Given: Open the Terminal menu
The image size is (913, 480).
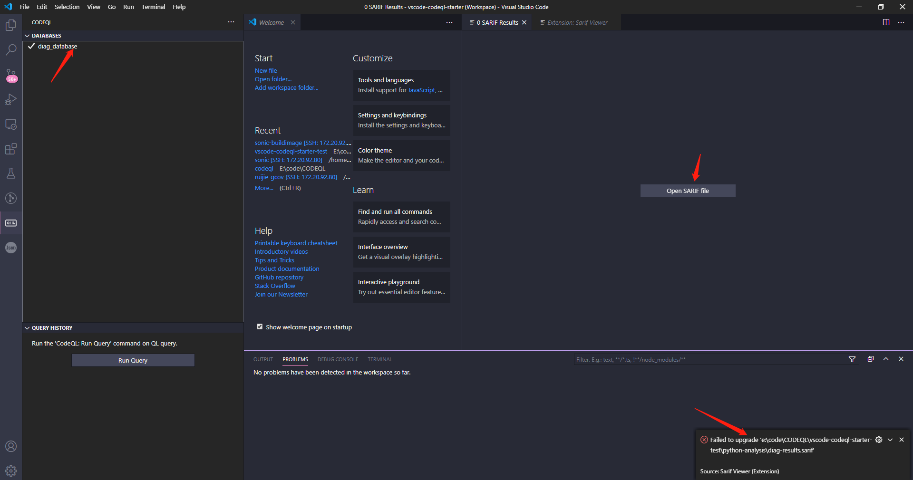Looking at the screenshot, I should [153, 7].
